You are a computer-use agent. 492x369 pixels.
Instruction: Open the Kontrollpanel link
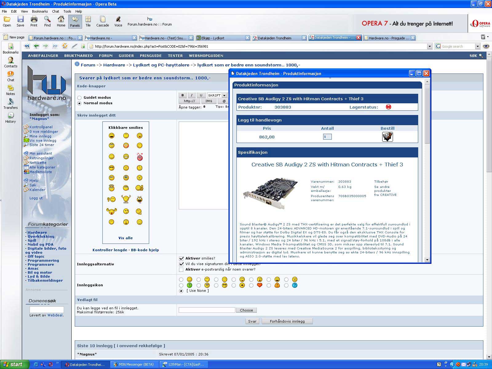(41, 127)
